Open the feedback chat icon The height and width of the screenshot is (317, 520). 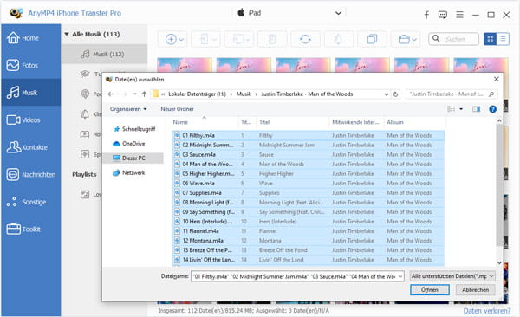click(x=442, y=15)
